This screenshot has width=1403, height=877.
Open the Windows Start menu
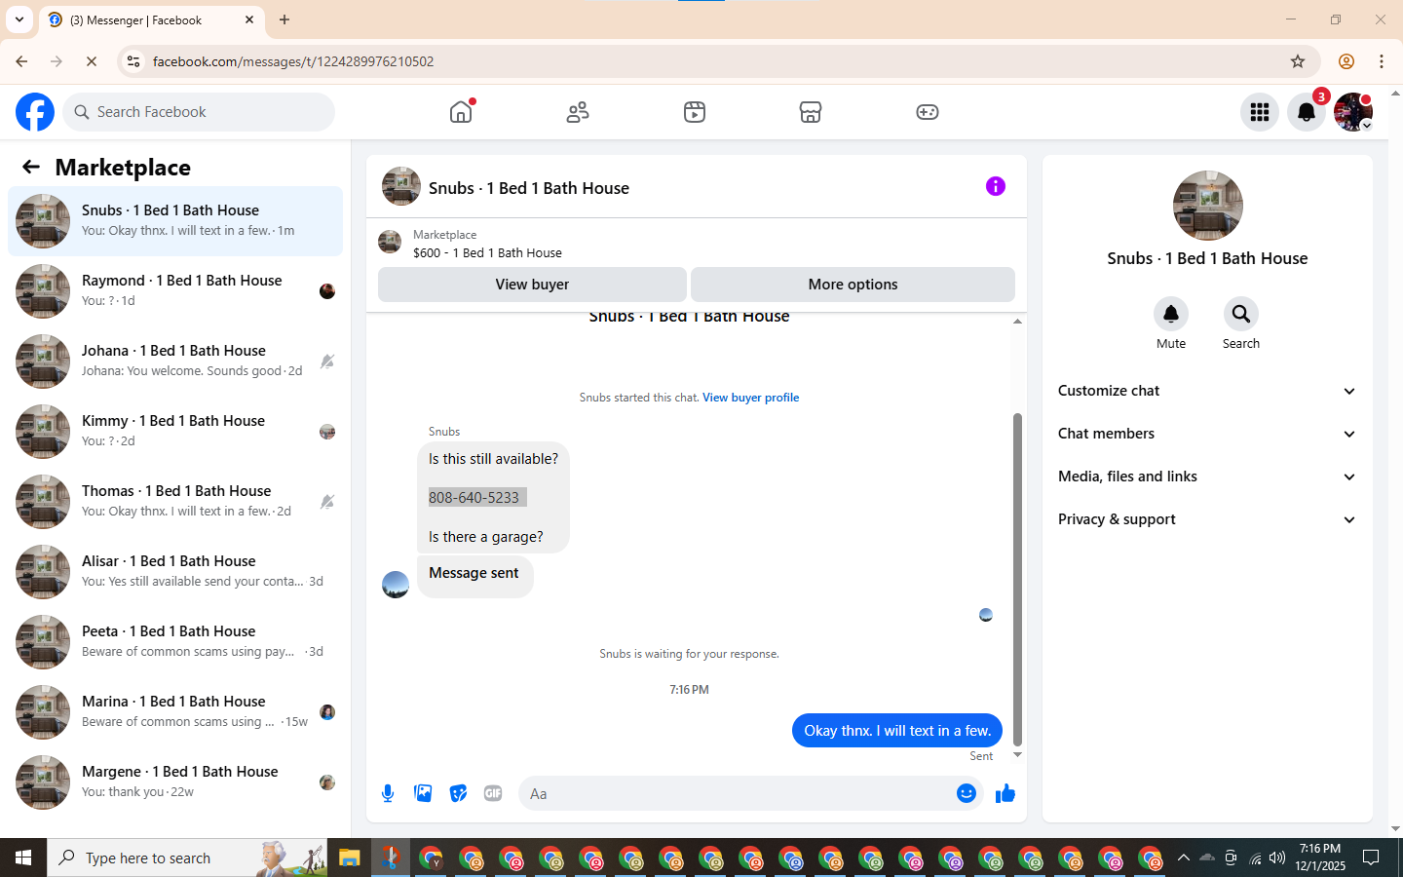pyautogui.click(x=23, y=858)
